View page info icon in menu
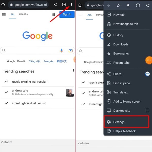The image size is (152, 152). (138, 5)
